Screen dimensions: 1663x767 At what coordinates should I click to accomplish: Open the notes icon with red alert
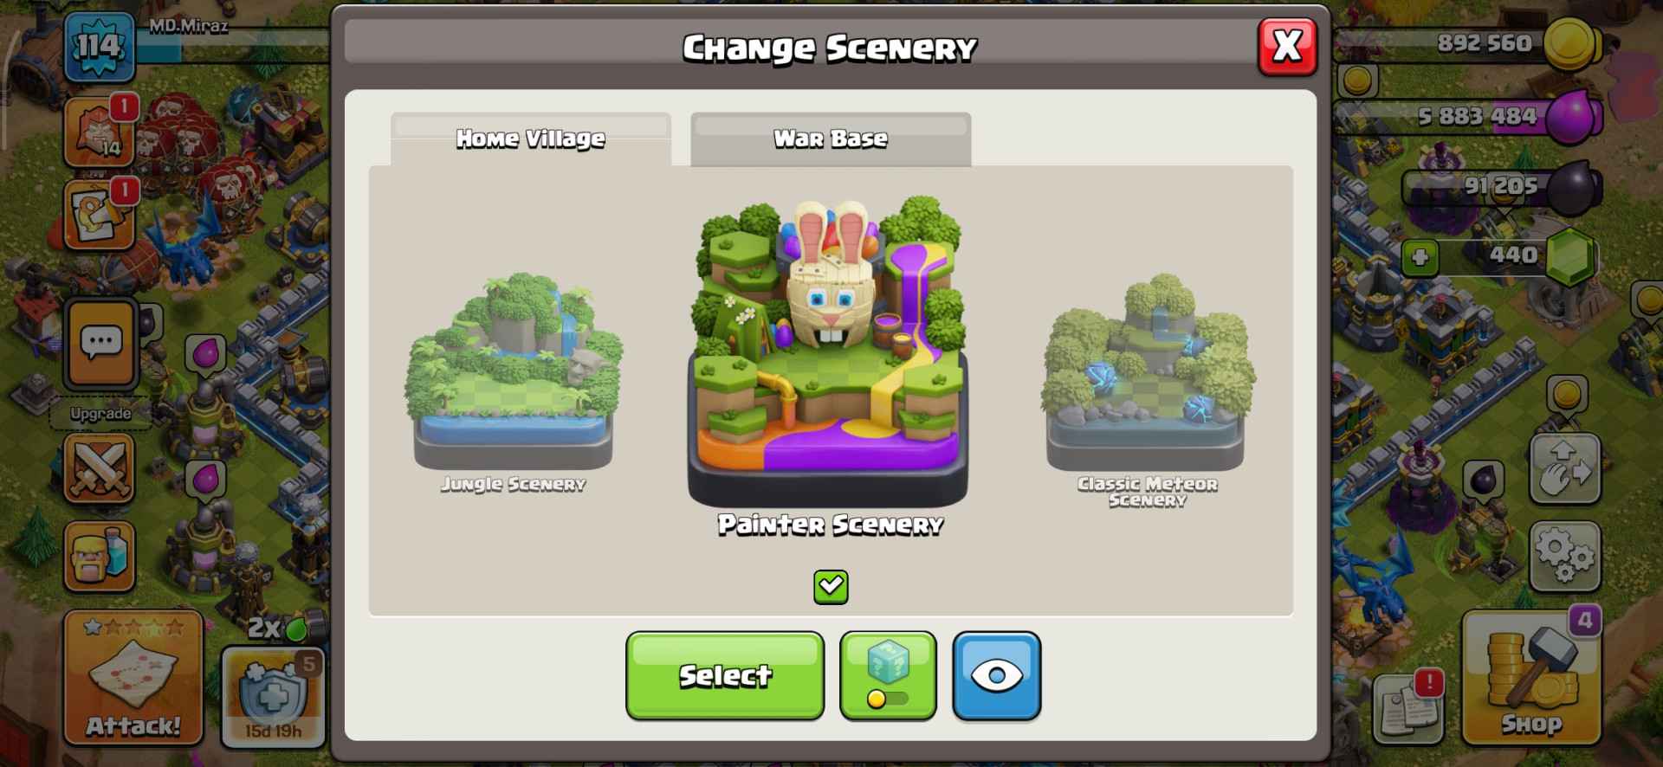[x=1407, y=706]
